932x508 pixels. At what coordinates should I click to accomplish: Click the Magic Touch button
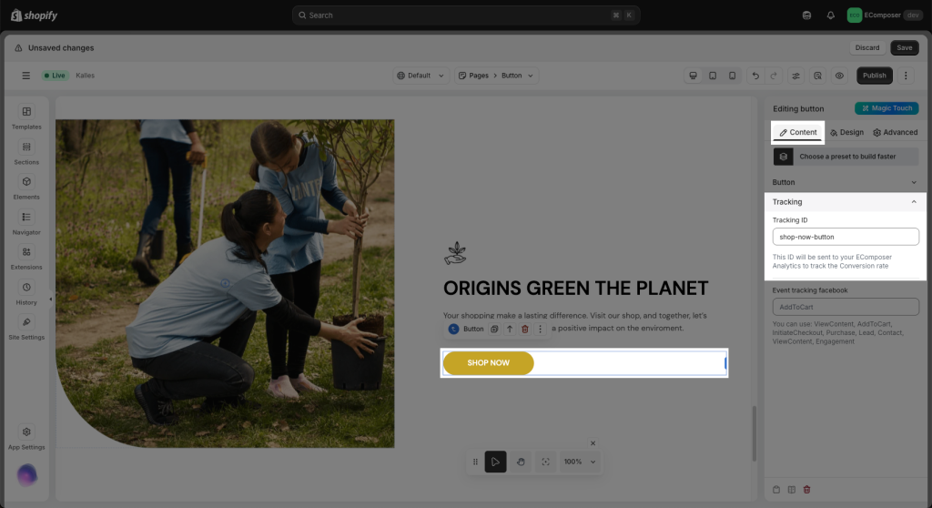(x=886, y=108)
